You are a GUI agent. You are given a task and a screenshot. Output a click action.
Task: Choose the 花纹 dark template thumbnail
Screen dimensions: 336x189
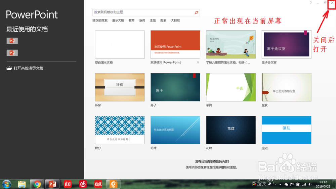[231, 130]
